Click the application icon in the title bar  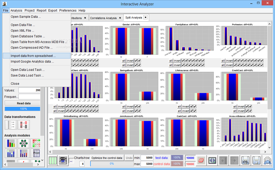[5, 4]
